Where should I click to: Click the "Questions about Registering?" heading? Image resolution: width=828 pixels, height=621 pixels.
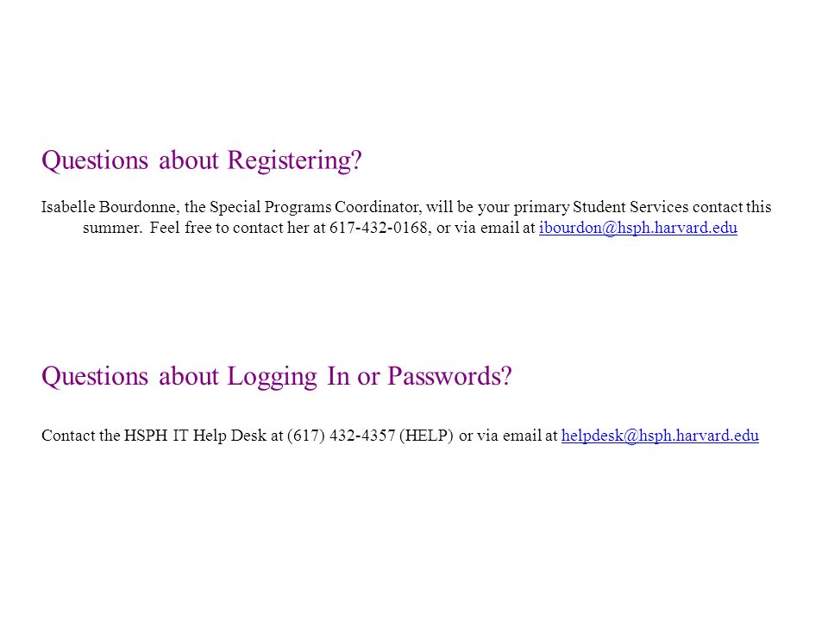pos(202,160)
